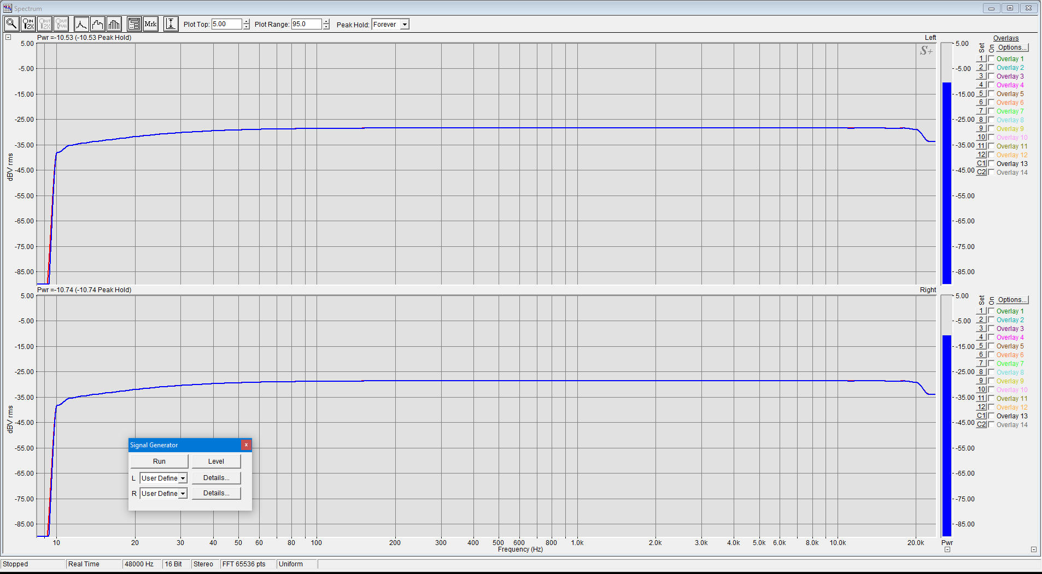Open Details for the L channel generator
Image resolution: width=1042 pixels, height=574 pixels.
coord(216,478)
